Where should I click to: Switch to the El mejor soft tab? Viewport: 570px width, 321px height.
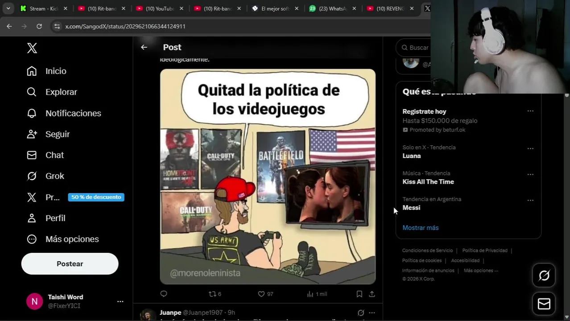[276, 8]
